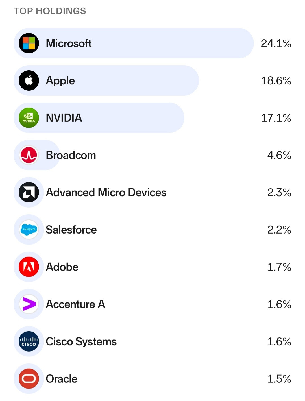Click Microsoft's 24.1% weight value
The image size is (305, 401).
pos(276,43)
